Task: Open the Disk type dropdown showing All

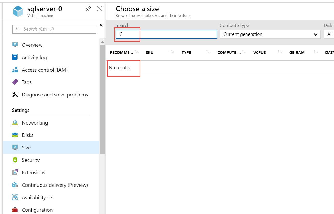Action: click(329, 34)
